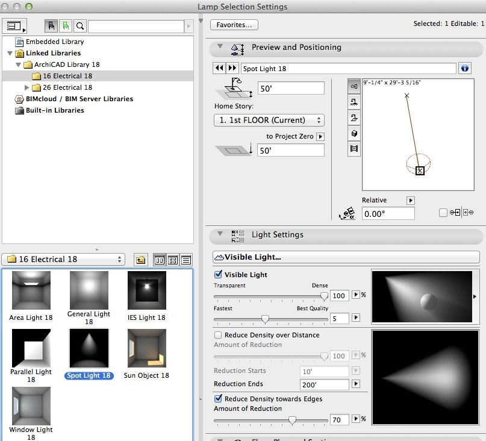Select the Embedded Library row
Image resolution: width=486 pixels, height=441 pixels.
click(x=98, y=42)
